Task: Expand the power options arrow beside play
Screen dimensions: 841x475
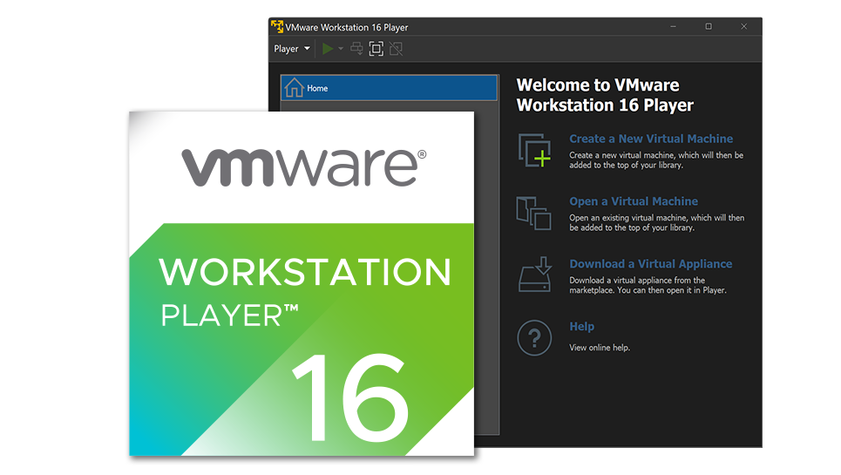Action: [341, 49]
